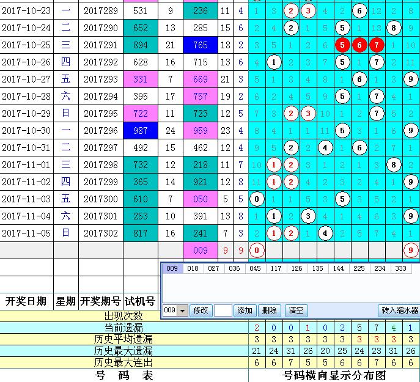The width and height of the screenshot is (420, 382).
Task: Click the 试机号 column header
Action: [141, 301]
